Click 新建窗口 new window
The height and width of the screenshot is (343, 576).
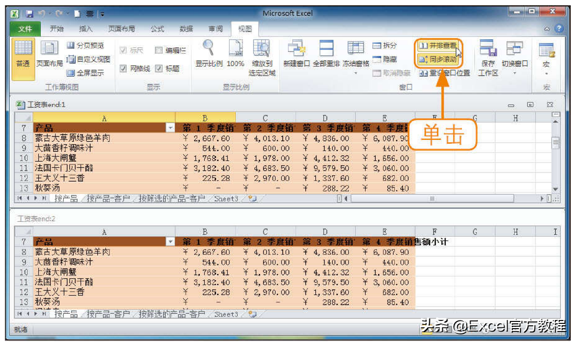(x=297, y=54)
